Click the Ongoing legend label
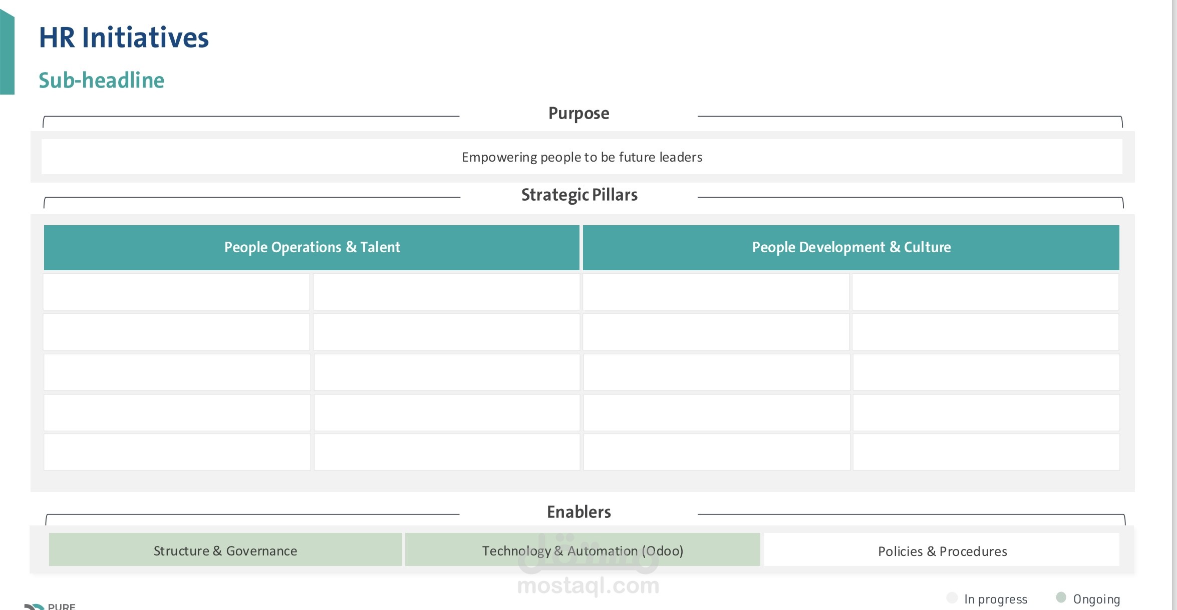 point(1096,599)
